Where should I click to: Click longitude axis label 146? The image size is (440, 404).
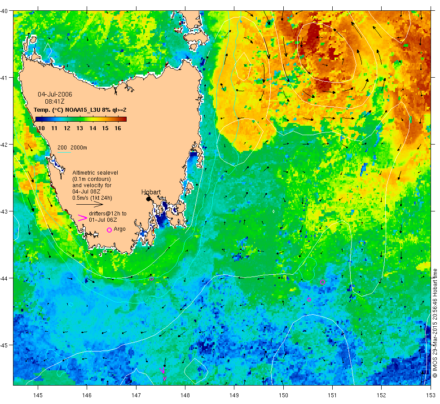pos(87,395)
